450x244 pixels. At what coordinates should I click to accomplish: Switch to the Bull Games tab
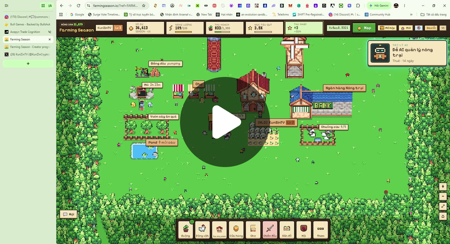coord(28,24)
